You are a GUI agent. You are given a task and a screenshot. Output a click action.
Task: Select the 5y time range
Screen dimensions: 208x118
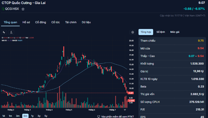(46, 116)
